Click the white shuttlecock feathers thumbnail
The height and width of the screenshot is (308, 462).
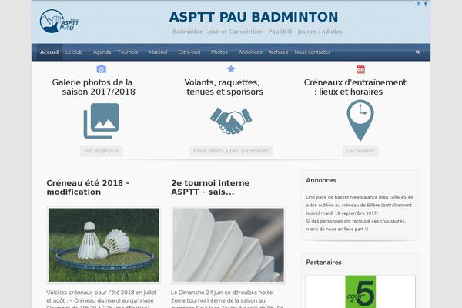(229, 245)
